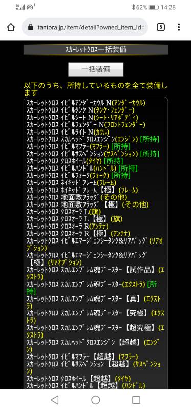Tap the lock icon in address bar
Image resolution: width=191 pixels, height=411 pixels.
pyautogui.click(x=31, y=27)
